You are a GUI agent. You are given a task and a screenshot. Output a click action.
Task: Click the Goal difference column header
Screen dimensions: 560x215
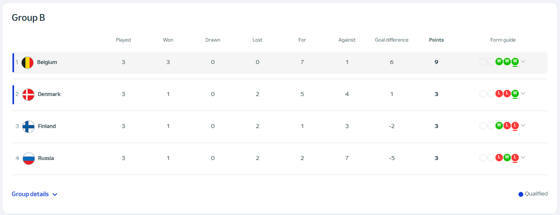(x=392, y=40)
